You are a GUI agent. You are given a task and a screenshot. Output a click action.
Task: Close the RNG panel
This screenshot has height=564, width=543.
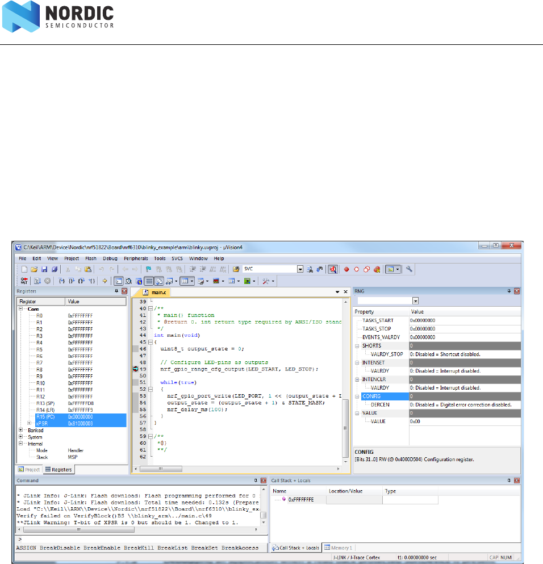pyautogui.click(x=517, y=291)
